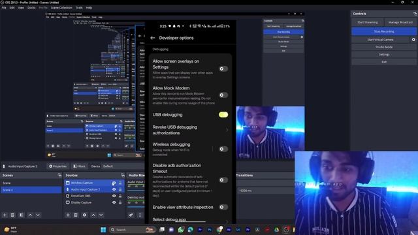Move selected source down

pos(101,215)
